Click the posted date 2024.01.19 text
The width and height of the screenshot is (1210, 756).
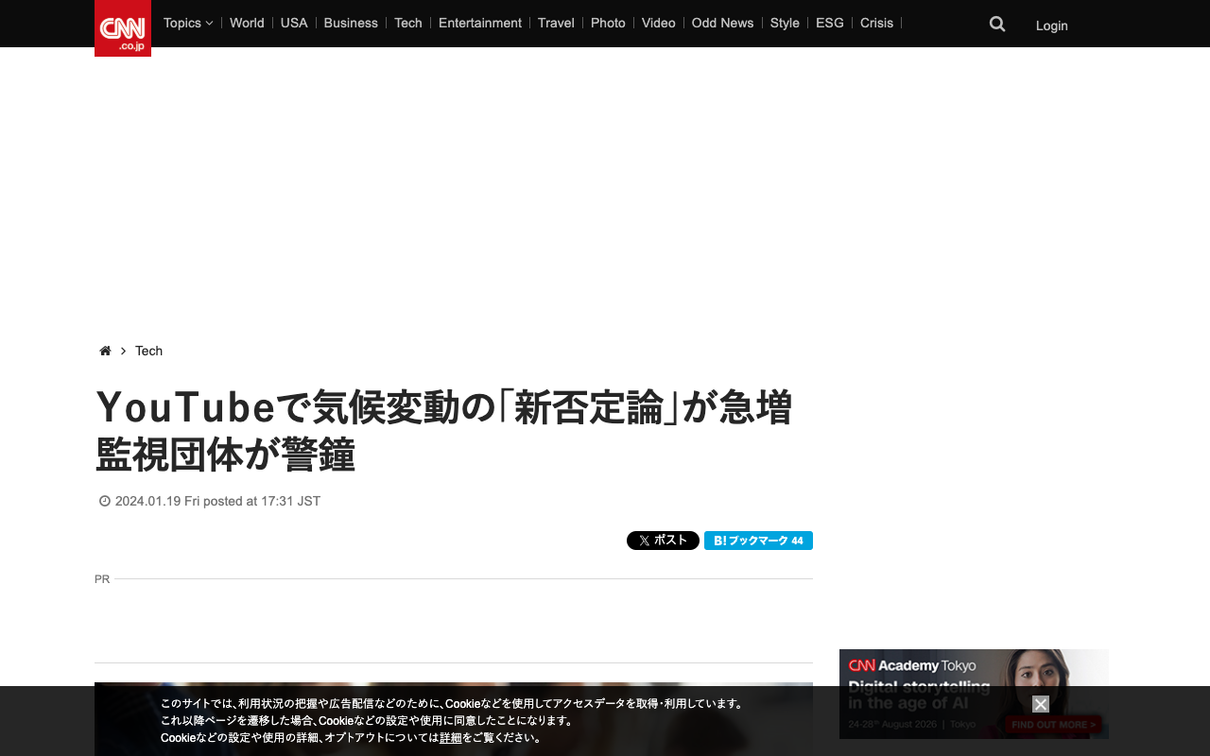(x=217, y=501)
